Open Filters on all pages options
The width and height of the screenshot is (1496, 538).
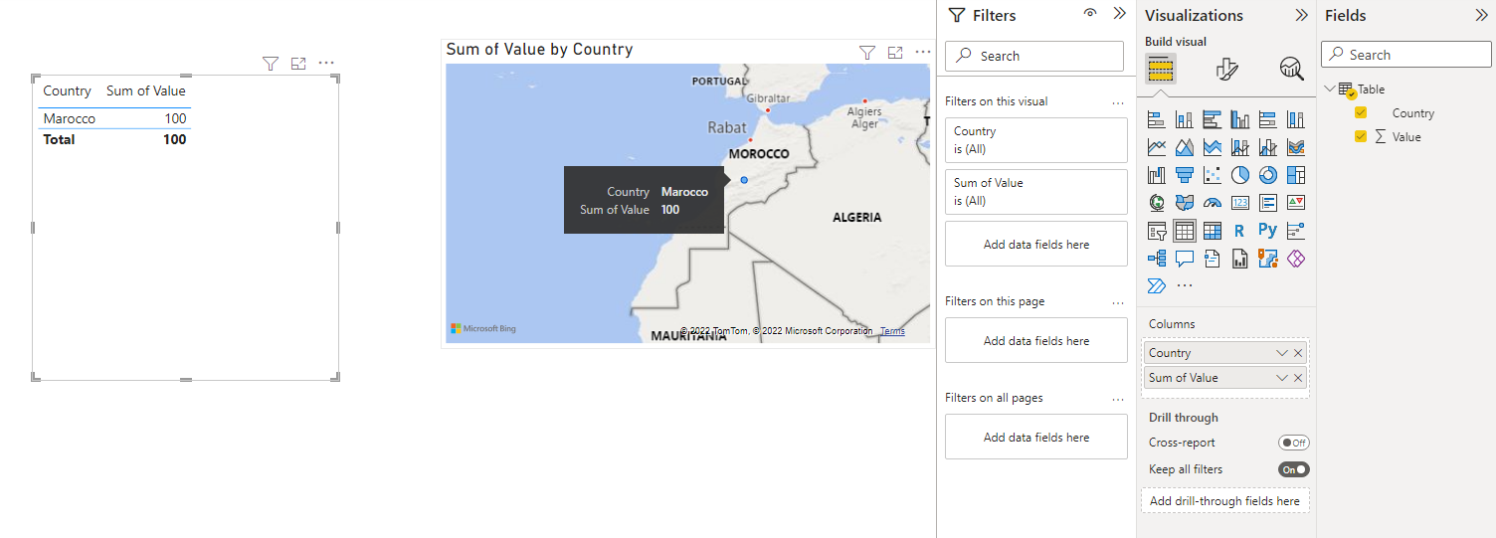1118,398
